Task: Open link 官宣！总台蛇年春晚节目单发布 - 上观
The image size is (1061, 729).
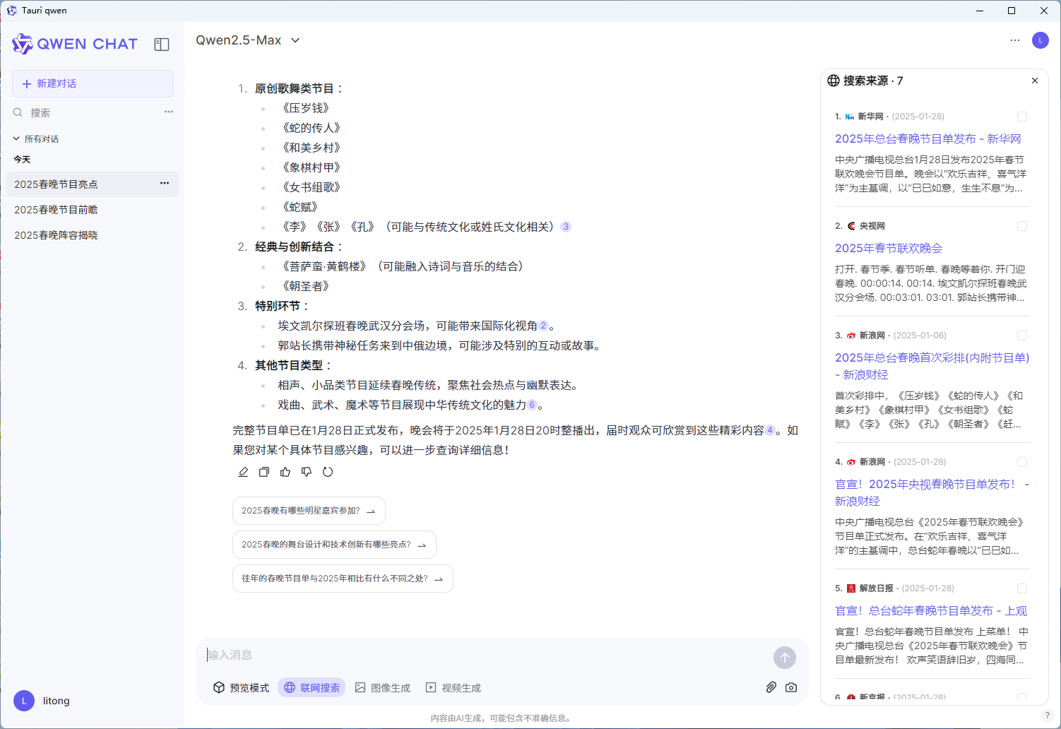Action: pyautogui.click(x=931, y=610)
